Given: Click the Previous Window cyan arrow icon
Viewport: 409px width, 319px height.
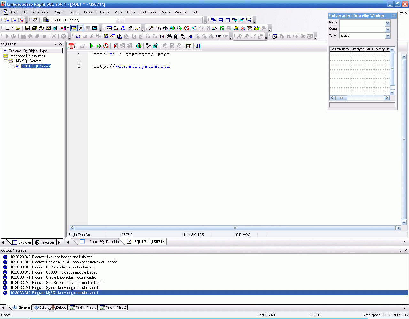Looking at the screenshot, I should click(242, 20).
